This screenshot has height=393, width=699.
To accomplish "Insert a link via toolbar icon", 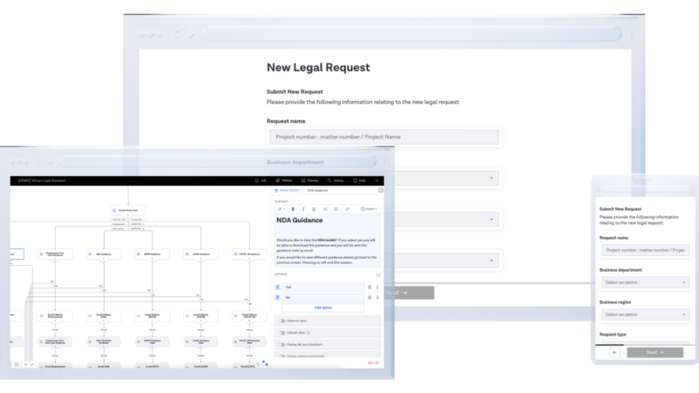I will click(347, 209).
